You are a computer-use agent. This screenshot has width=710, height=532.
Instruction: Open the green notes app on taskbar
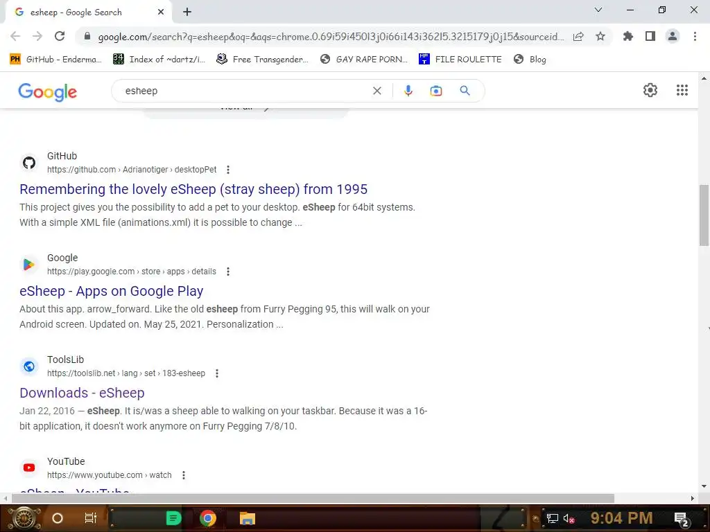173,518
